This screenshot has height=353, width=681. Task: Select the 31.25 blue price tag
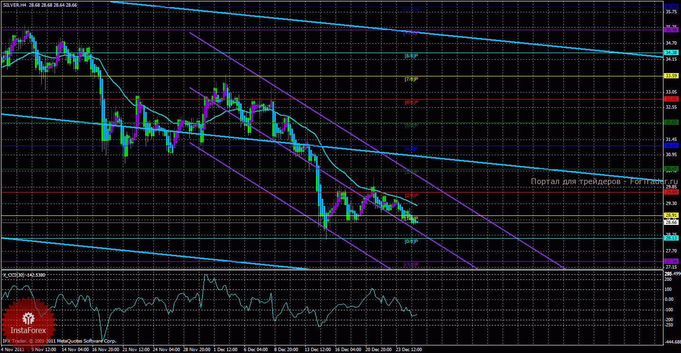(671, 146)
